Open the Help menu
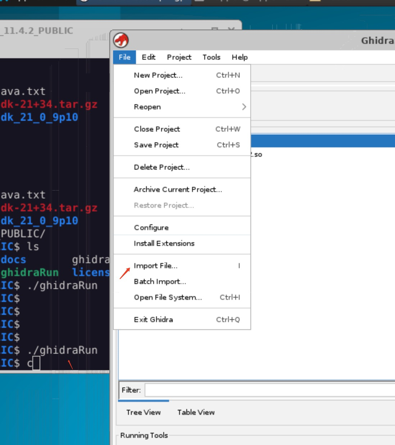The width and height of the screenshot is (395, 445). [x=240, y=57]
